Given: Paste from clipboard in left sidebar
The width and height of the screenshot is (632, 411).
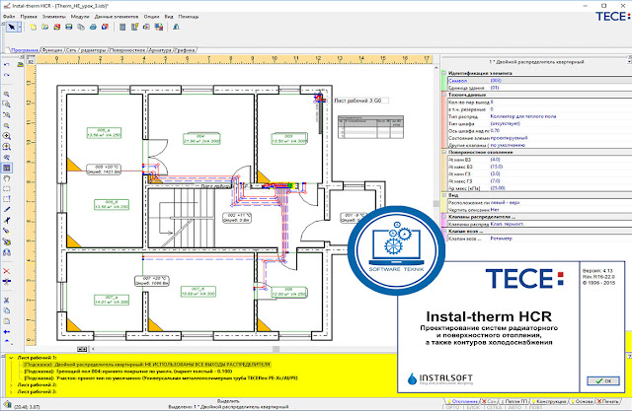Looking at the screenshot, I should tap(7, 321).
